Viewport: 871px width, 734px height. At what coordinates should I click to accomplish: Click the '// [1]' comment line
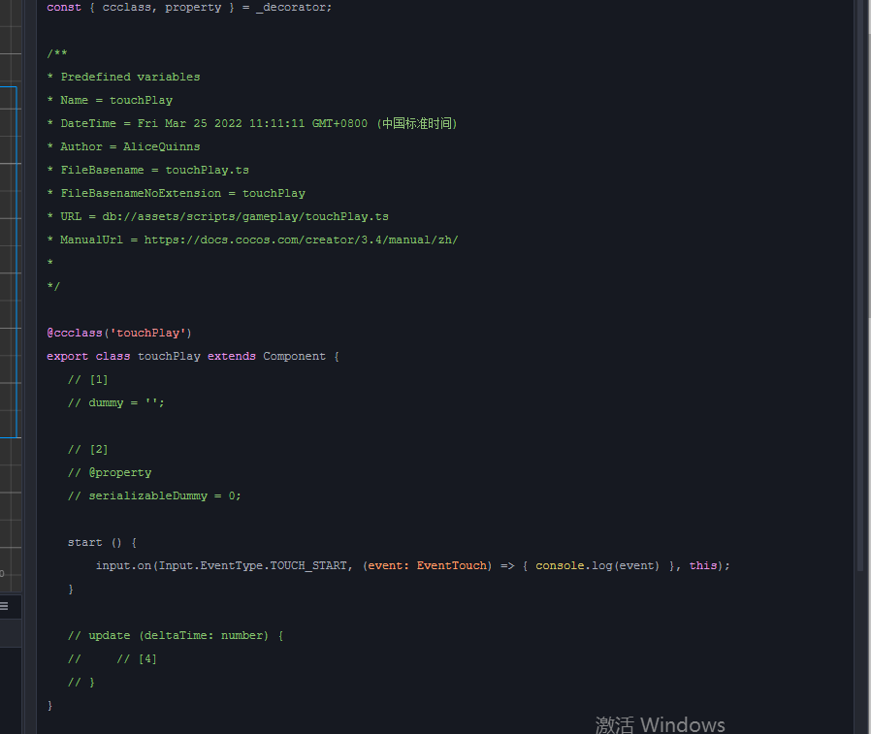click(87, 380)
